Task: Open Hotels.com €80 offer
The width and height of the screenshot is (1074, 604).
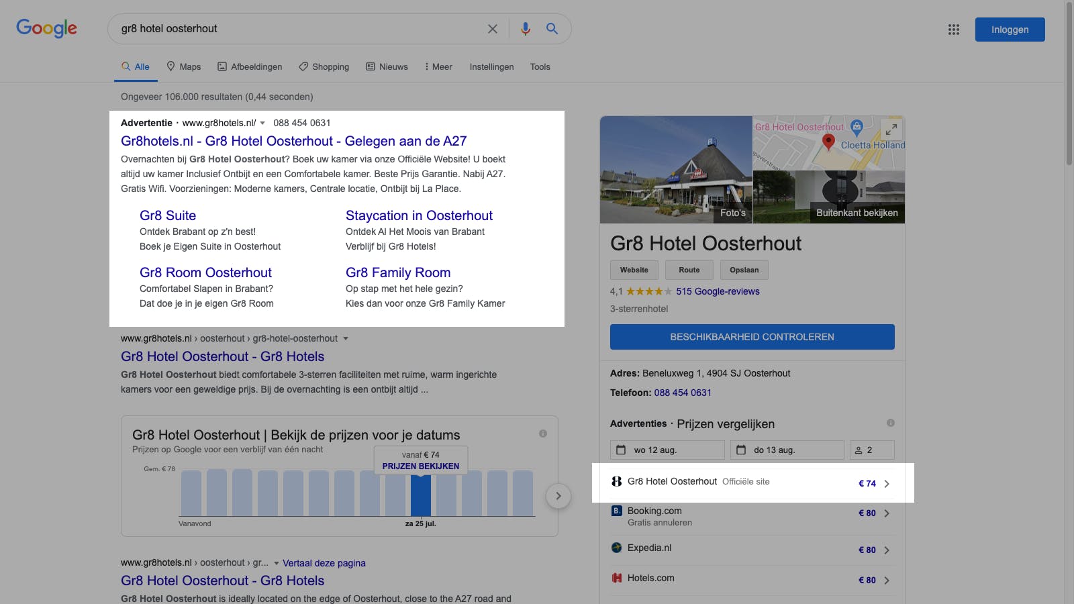Action: [752, 578]
